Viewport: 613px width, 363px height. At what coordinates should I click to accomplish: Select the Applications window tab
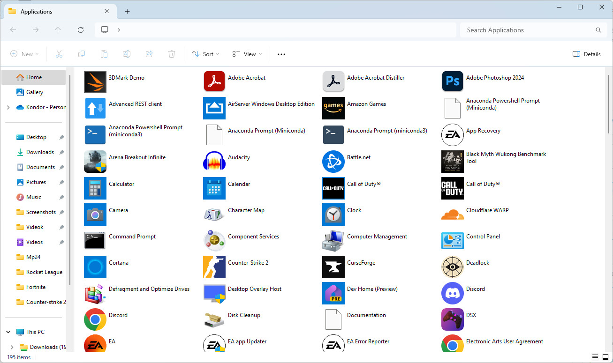[60, 11]
